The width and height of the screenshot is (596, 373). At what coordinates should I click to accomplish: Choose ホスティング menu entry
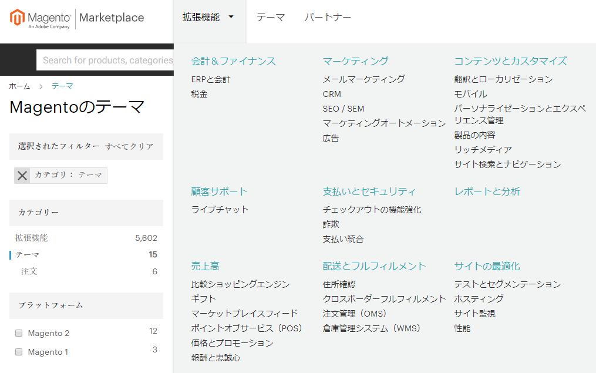(479, 299)
